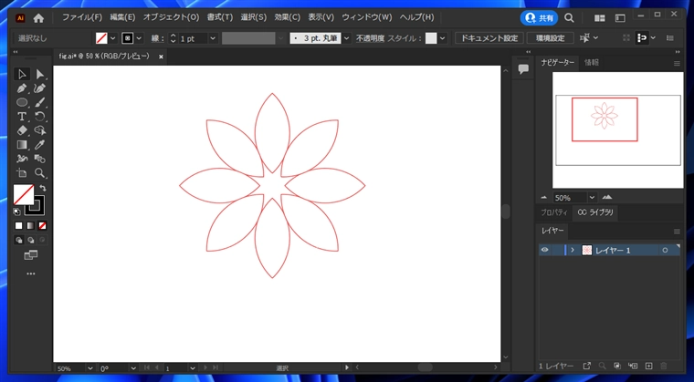Enable Draw Normal mode
The height and width of the screenshot is (382, 694).
coord(19,240)
